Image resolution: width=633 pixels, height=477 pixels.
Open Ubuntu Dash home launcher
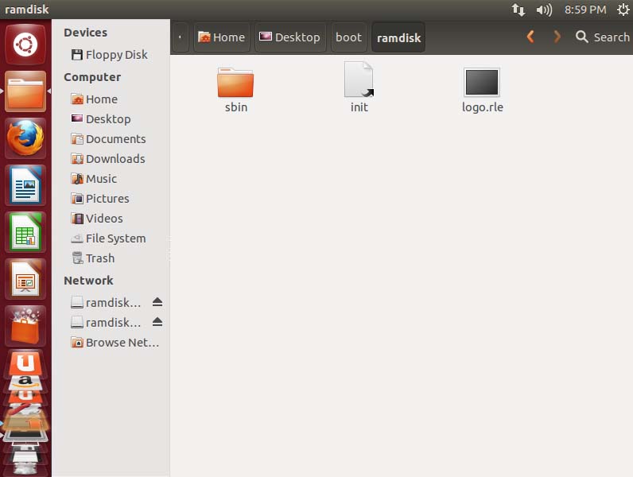pyautogui.click(x=25, y=45)
